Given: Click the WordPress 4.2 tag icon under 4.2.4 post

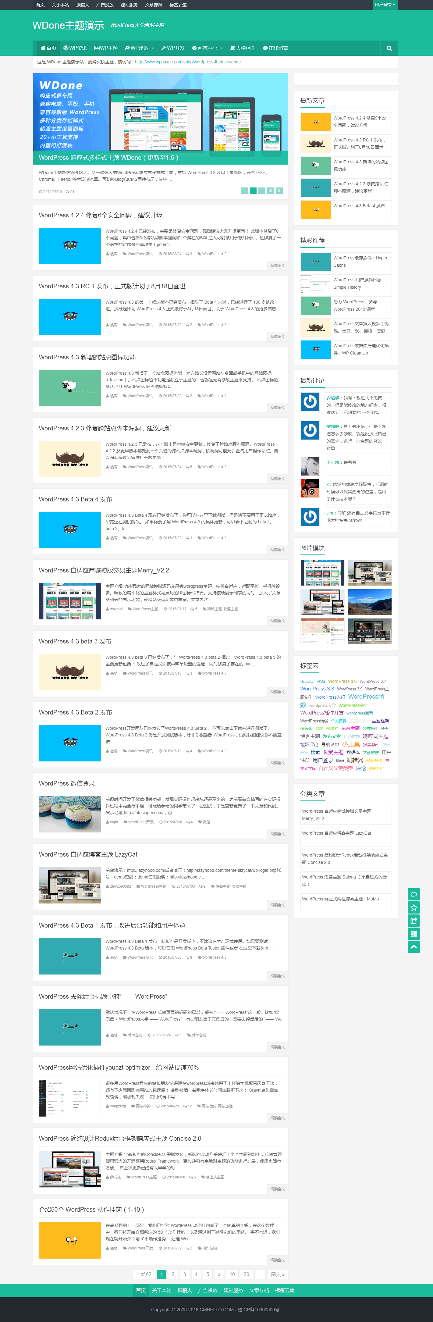Looking at the screenshot, I should [200, 254].
